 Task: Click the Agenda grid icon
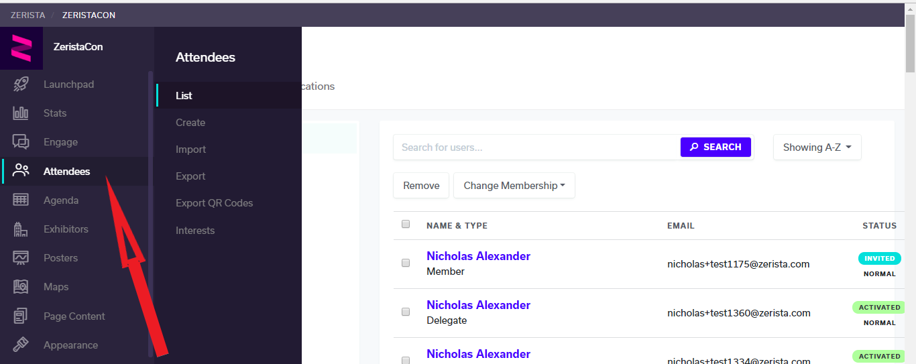click(x=21, y=200)
